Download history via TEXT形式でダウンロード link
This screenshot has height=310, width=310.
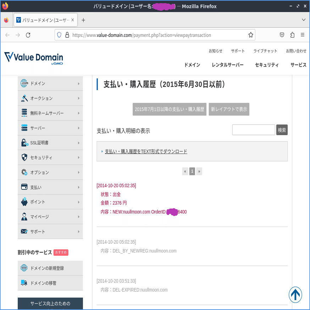pos(146,151)
